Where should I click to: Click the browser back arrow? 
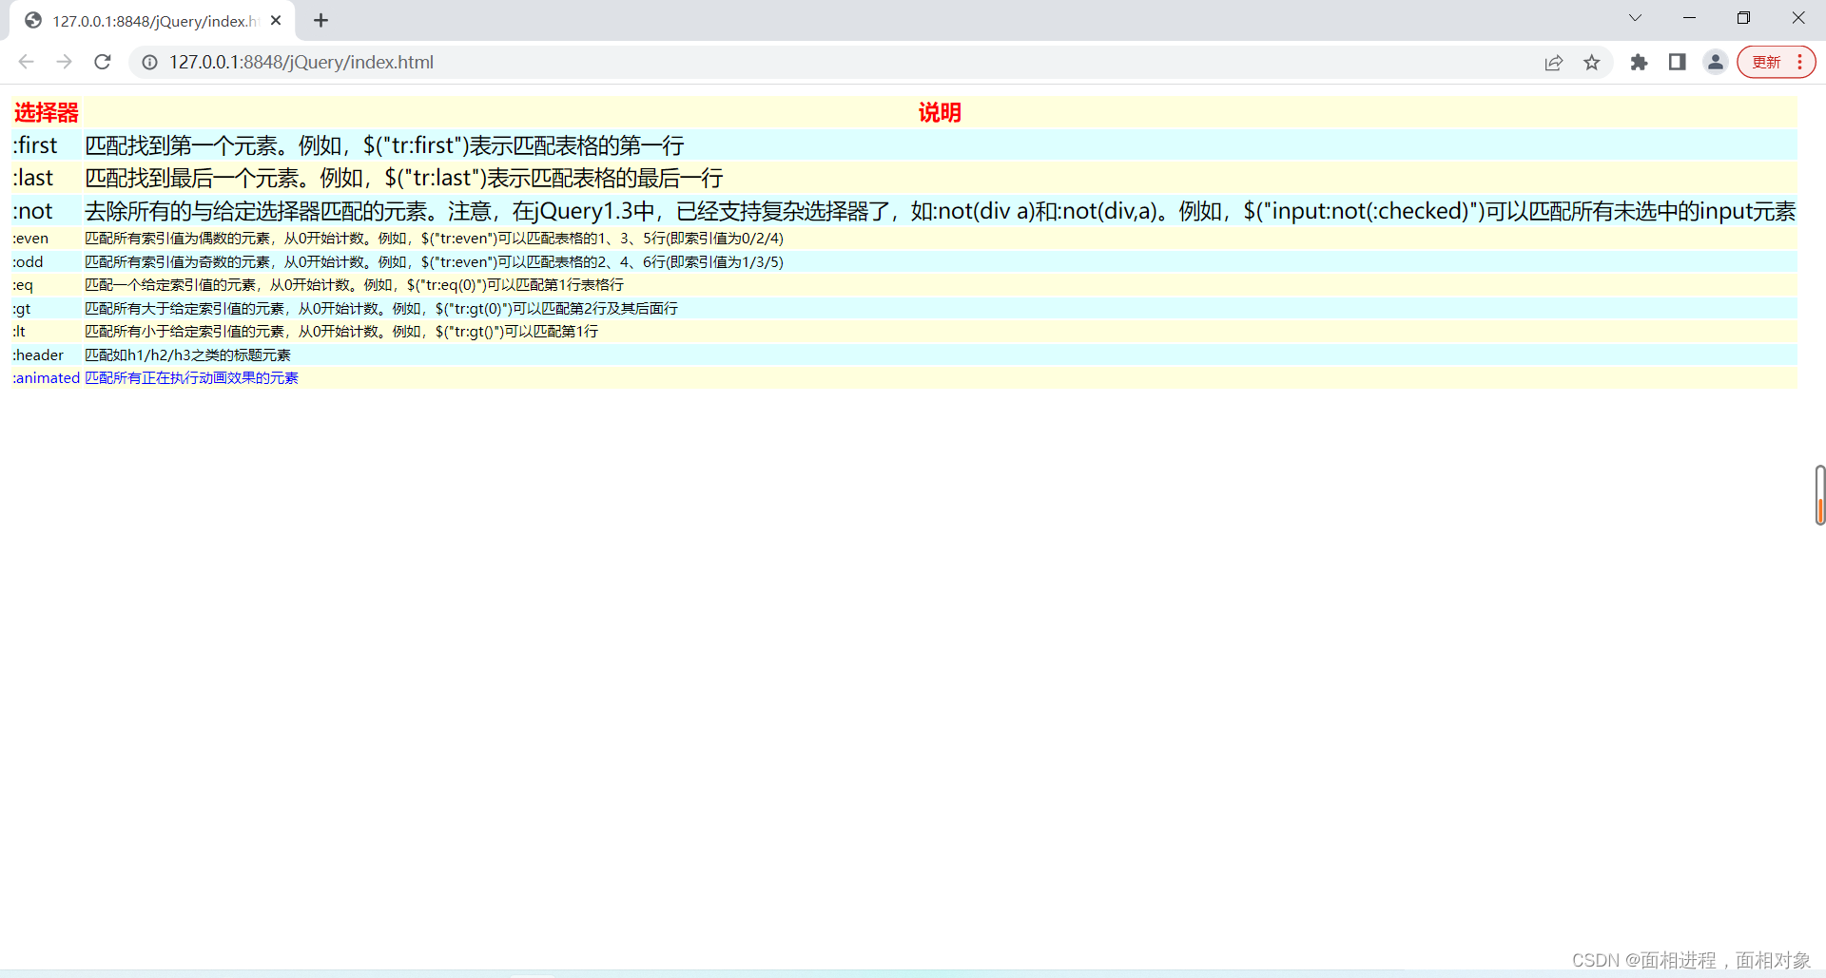tap(26, 62)
